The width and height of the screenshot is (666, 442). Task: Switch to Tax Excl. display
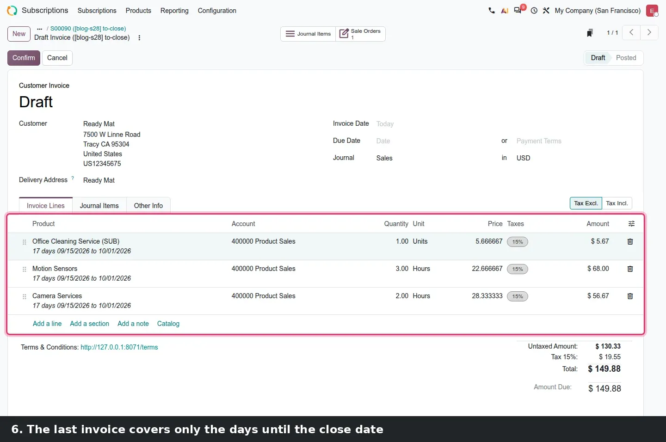pos(586,203)
